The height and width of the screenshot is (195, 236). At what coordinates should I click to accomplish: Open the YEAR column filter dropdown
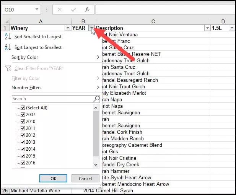(x=91, y=28)
